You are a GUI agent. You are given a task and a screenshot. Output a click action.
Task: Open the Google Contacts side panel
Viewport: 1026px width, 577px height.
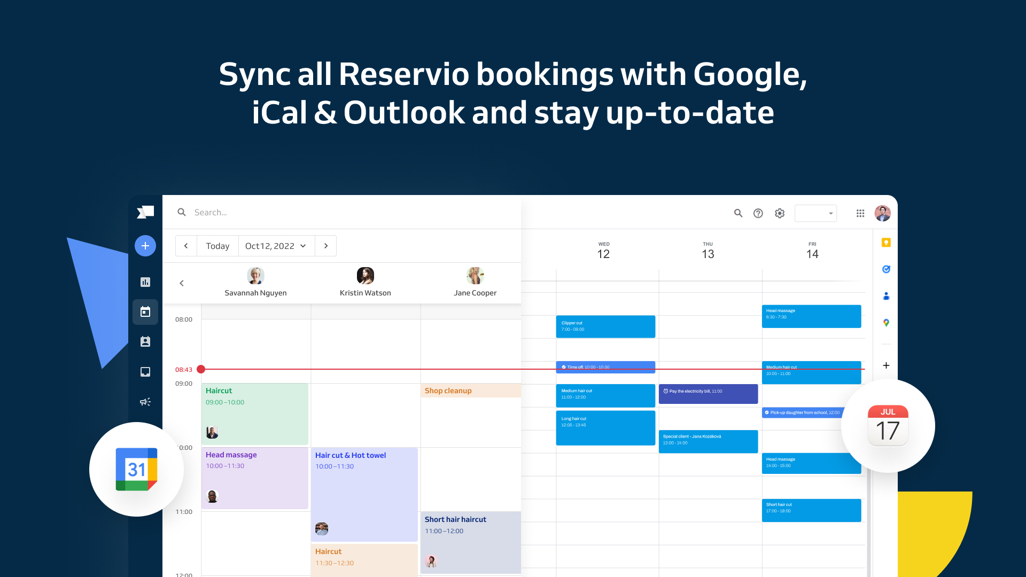click(x=885, y=295)
